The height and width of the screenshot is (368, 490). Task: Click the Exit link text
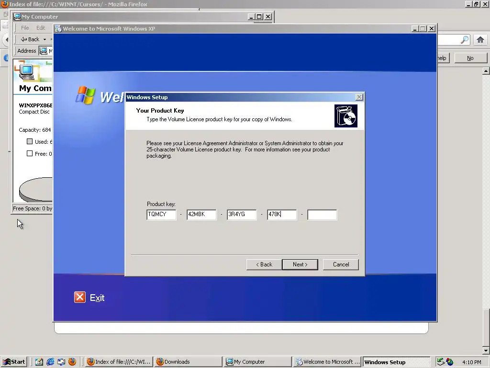[97, 298]
